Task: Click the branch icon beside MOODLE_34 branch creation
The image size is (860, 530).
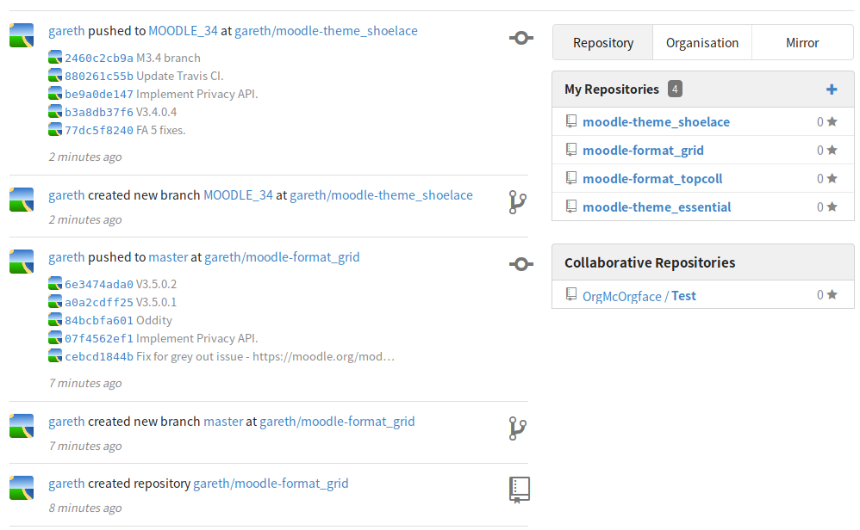Action: pyautogui.click(x=517, y=202)
